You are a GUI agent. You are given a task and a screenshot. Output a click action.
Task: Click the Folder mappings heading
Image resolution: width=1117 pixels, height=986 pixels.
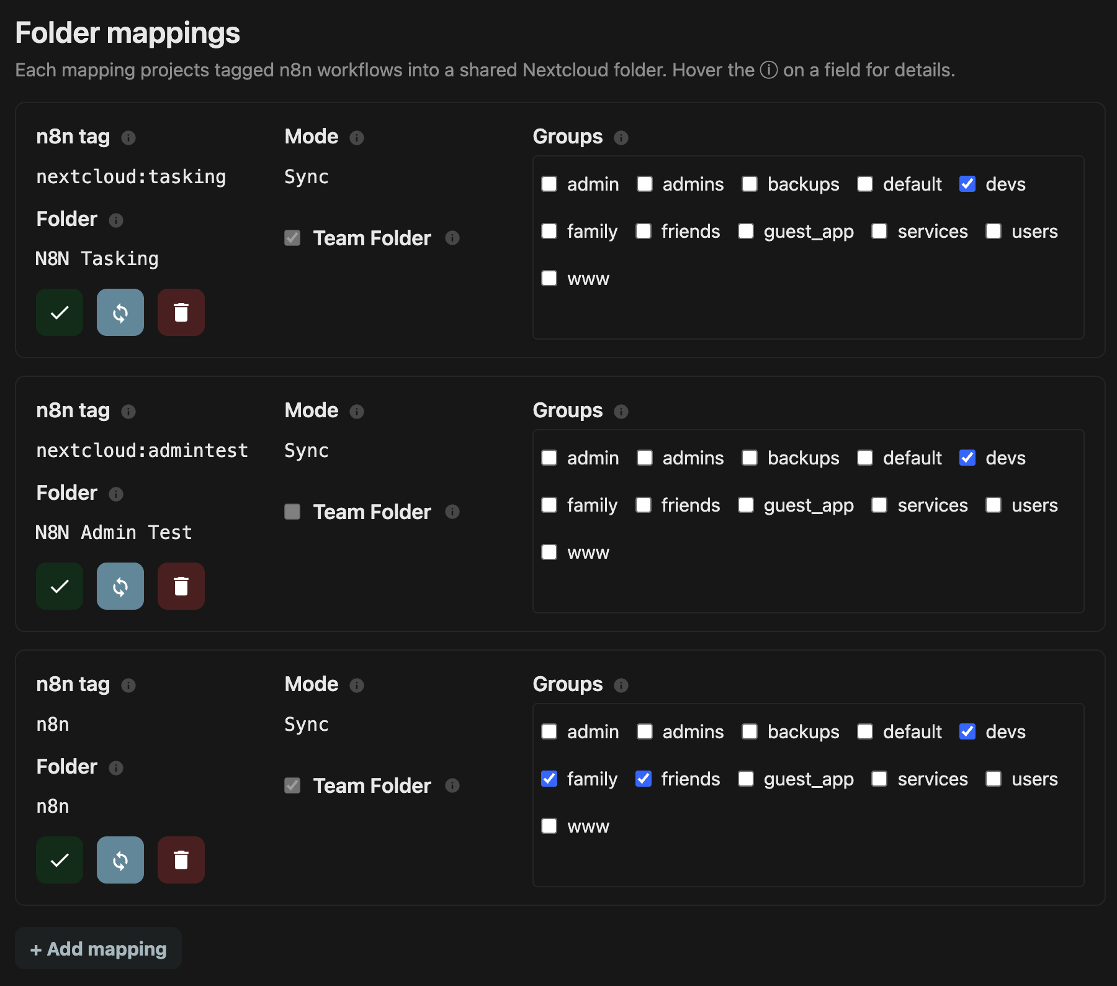point(127,33)
